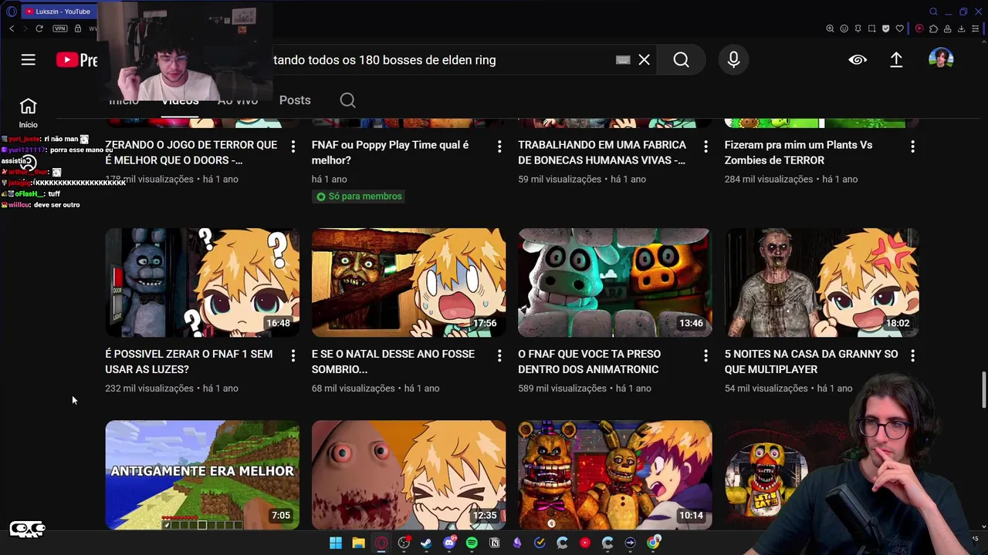
Task: Play the 16:48 FNAF Bonnie thumbnail
Action: point(202,282)
